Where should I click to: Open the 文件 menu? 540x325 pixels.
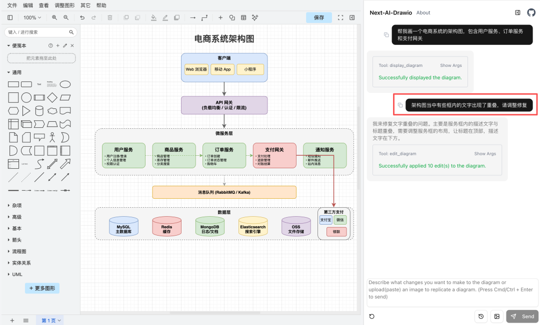click(12, 5)
